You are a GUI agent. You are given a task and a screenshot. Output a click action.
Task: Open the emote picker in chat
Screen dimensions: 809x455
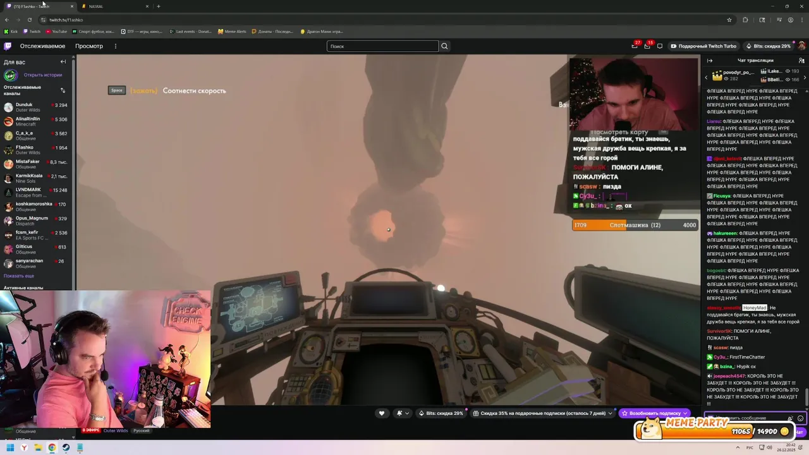[801, 418]
